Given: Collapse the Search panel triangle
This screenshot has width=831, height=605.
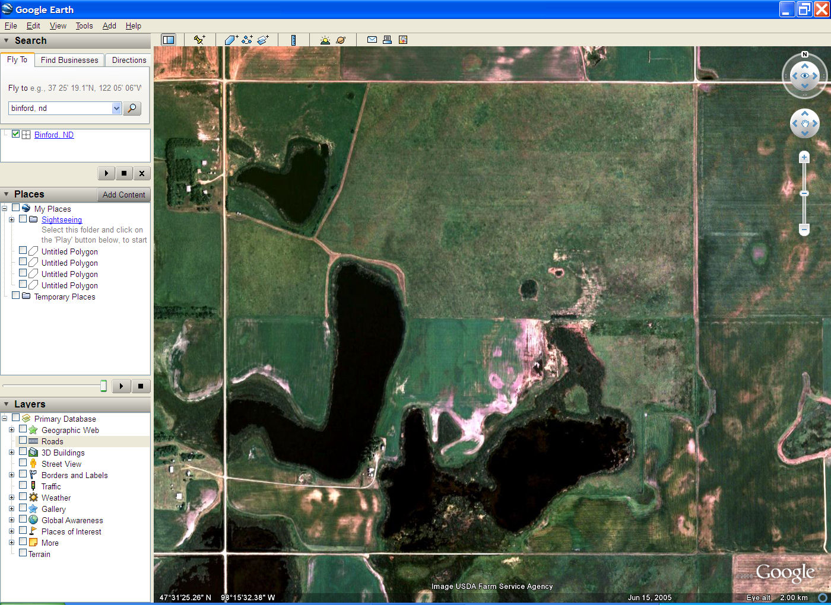Looking at the screenshot, I should pyautogui.click(x=7, y=40).
